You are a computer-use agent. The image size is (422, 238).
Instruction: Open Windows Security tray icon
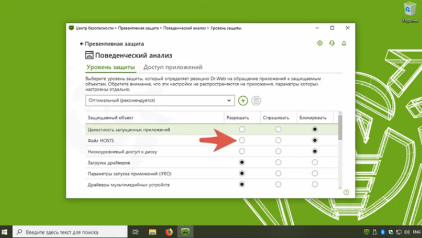(x=391, y=232)
